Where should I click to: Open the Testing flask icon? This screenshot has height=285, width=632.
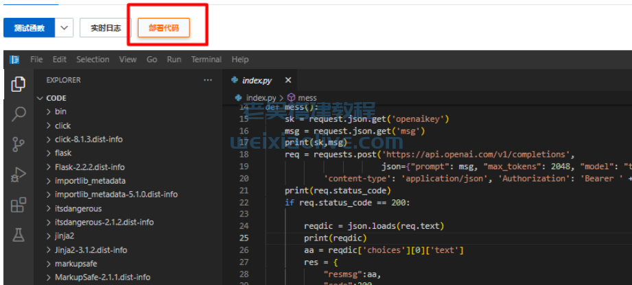pos(19,235)
